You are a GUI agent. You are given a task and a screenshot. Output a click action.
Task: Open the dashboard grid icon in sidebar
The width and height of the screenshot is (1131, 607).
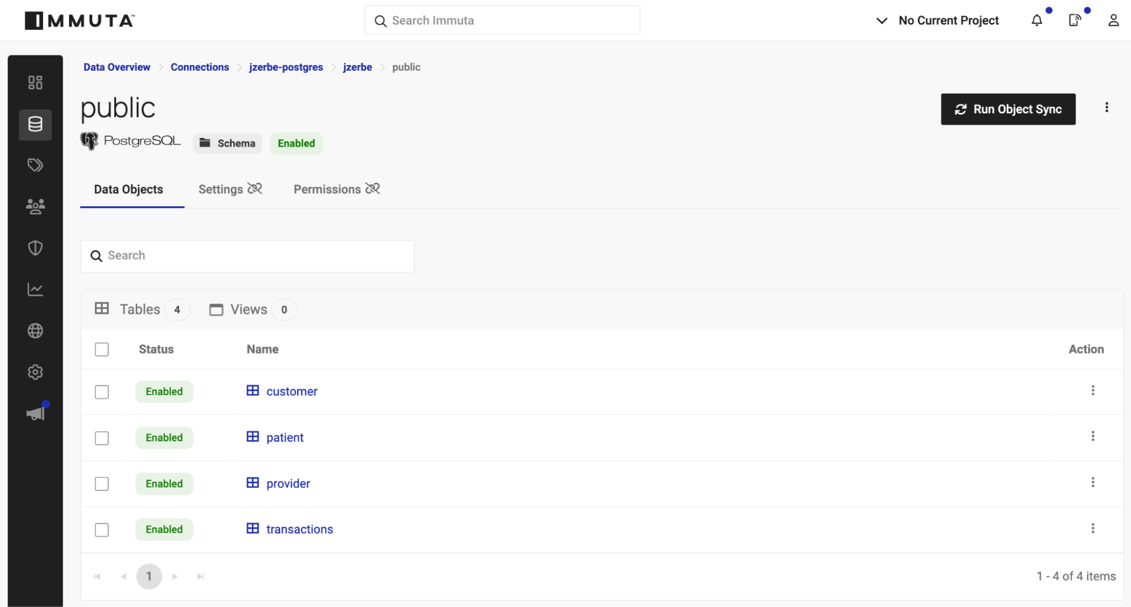pos(35,83)
